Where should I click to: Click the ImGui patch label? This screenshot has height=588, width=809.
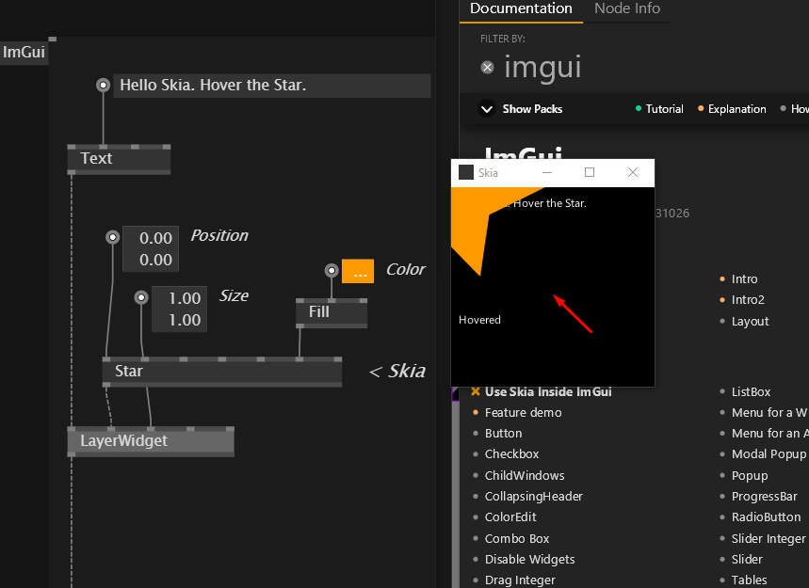point(24,52)
